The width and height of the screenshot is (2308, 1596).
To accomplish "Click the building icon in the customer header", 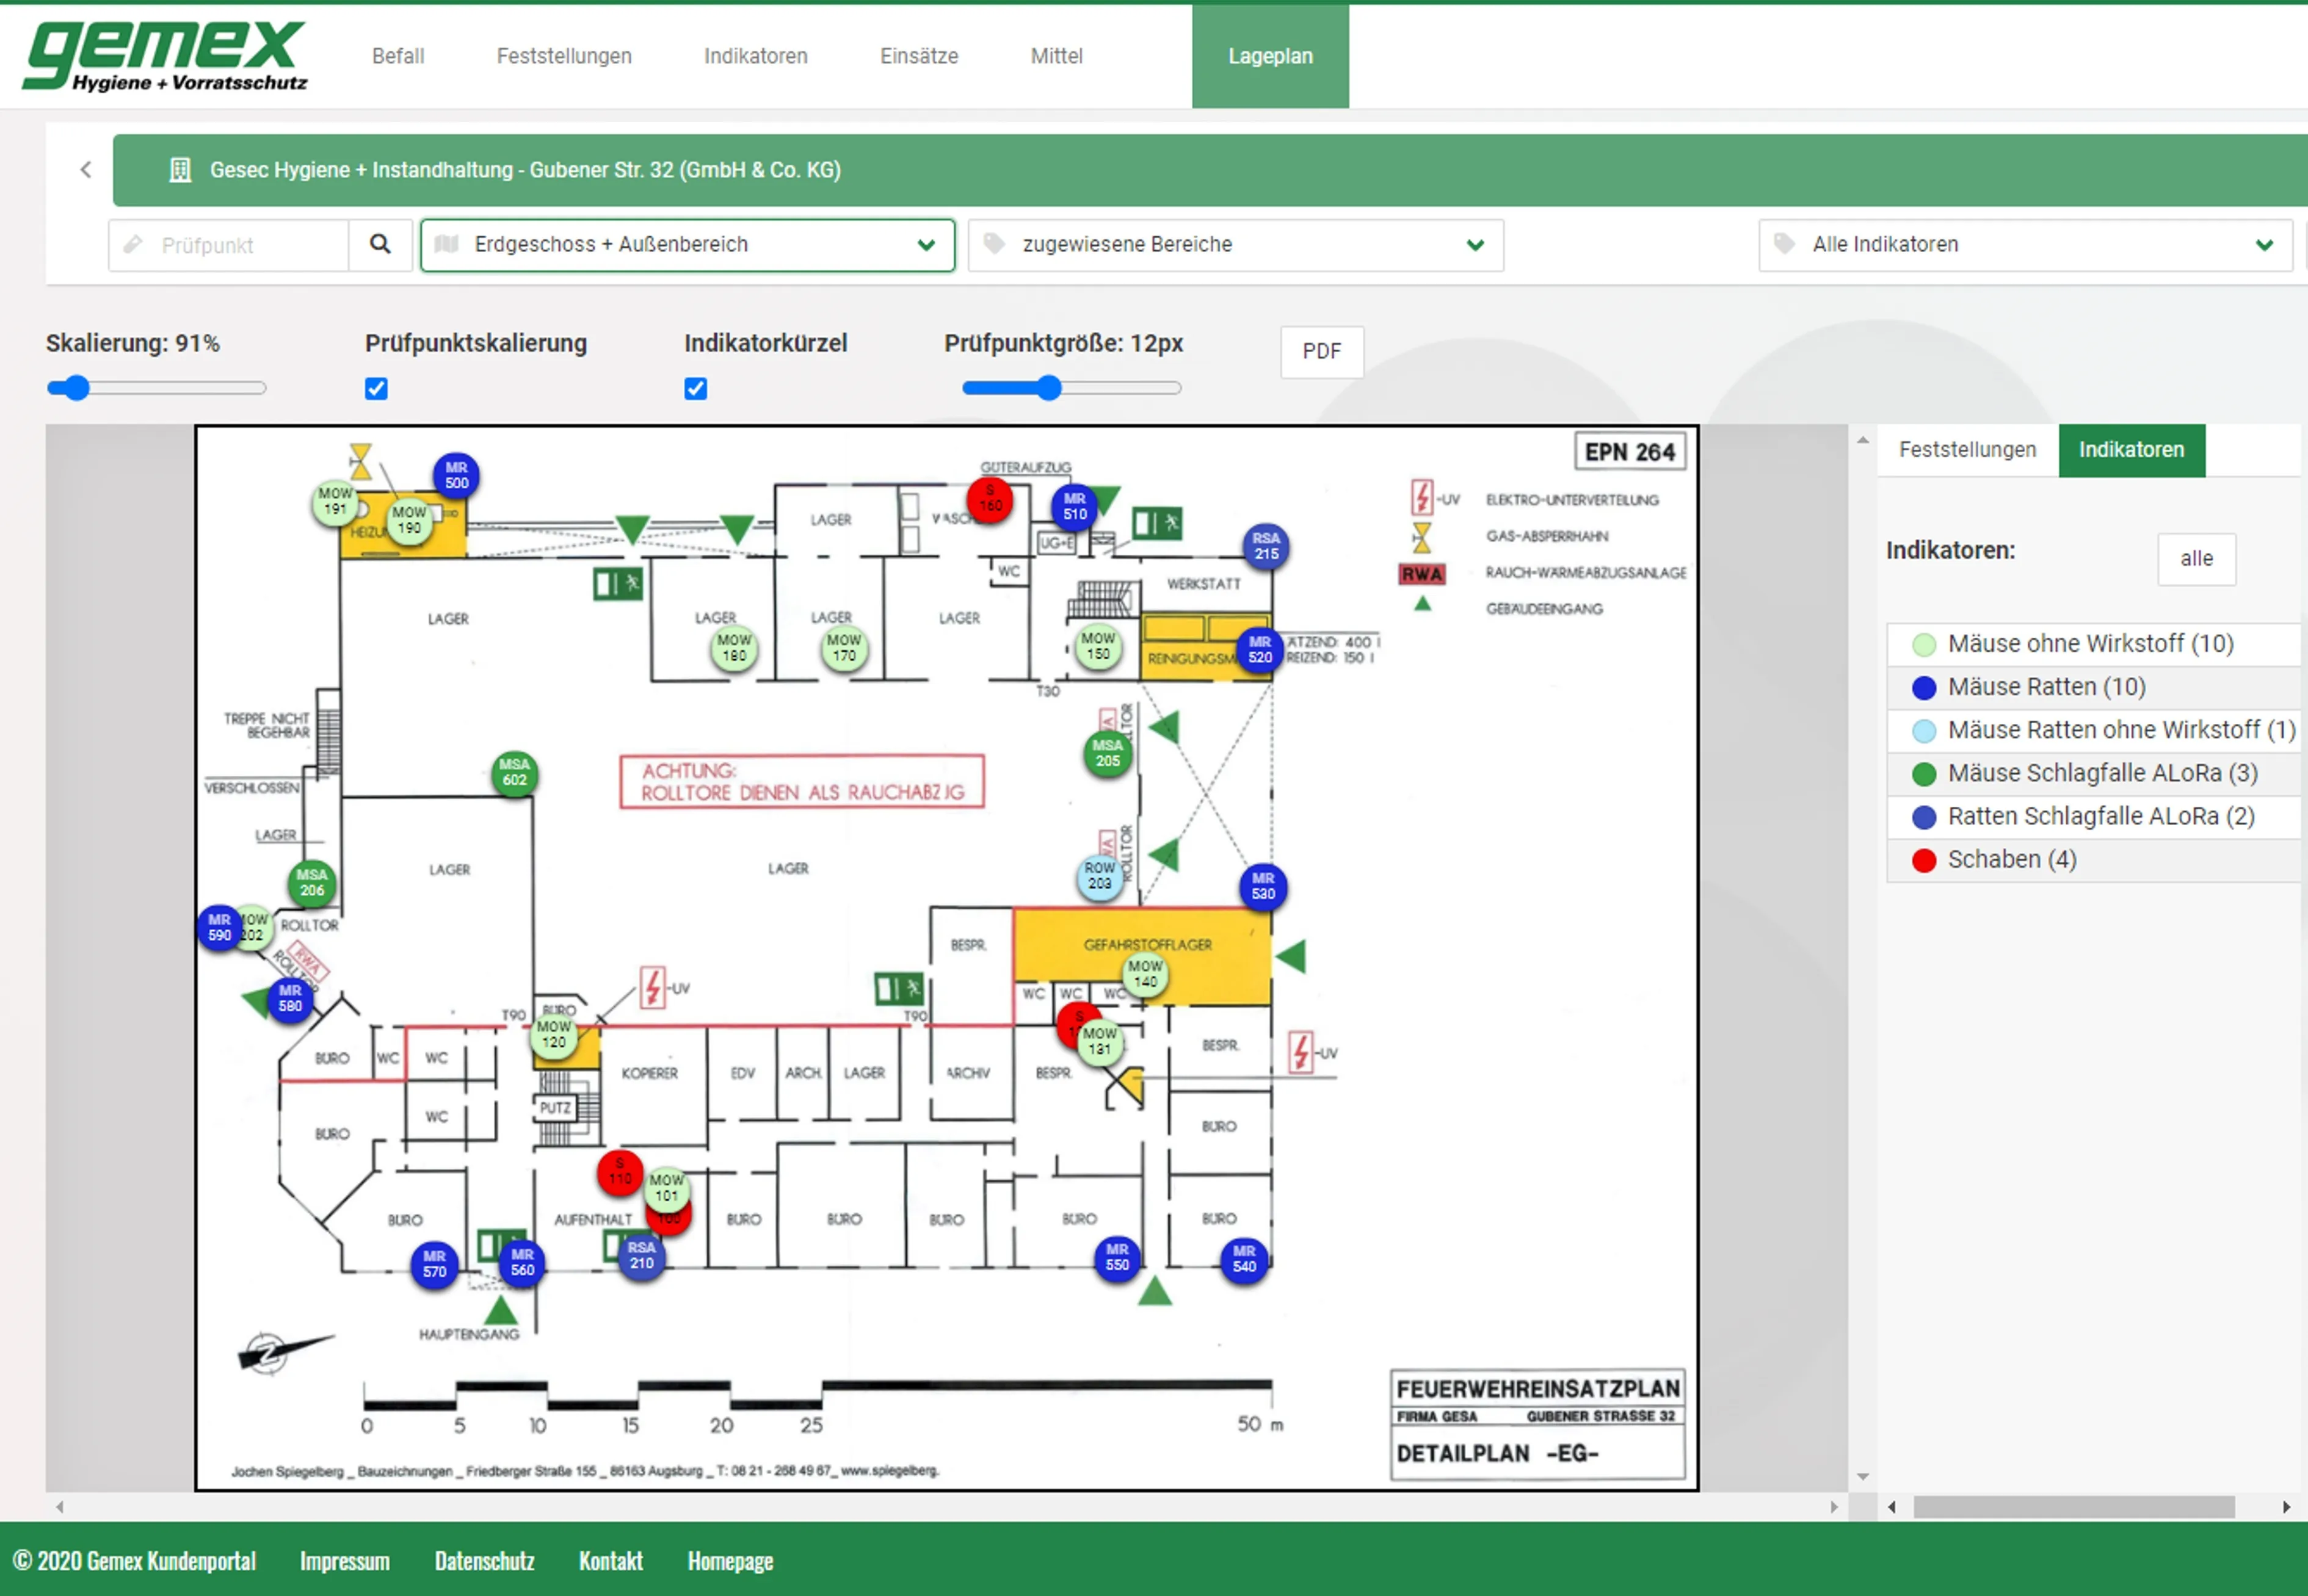I will coord(180,170).
